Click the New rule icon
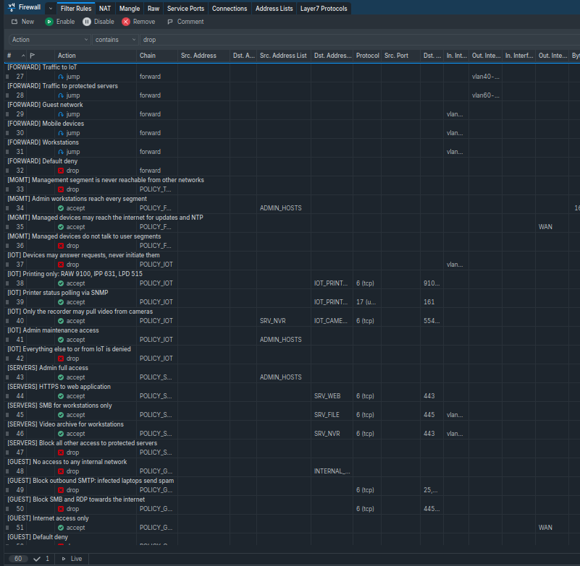The height and width of the screenshot is (566, 580). coord(14,22)
